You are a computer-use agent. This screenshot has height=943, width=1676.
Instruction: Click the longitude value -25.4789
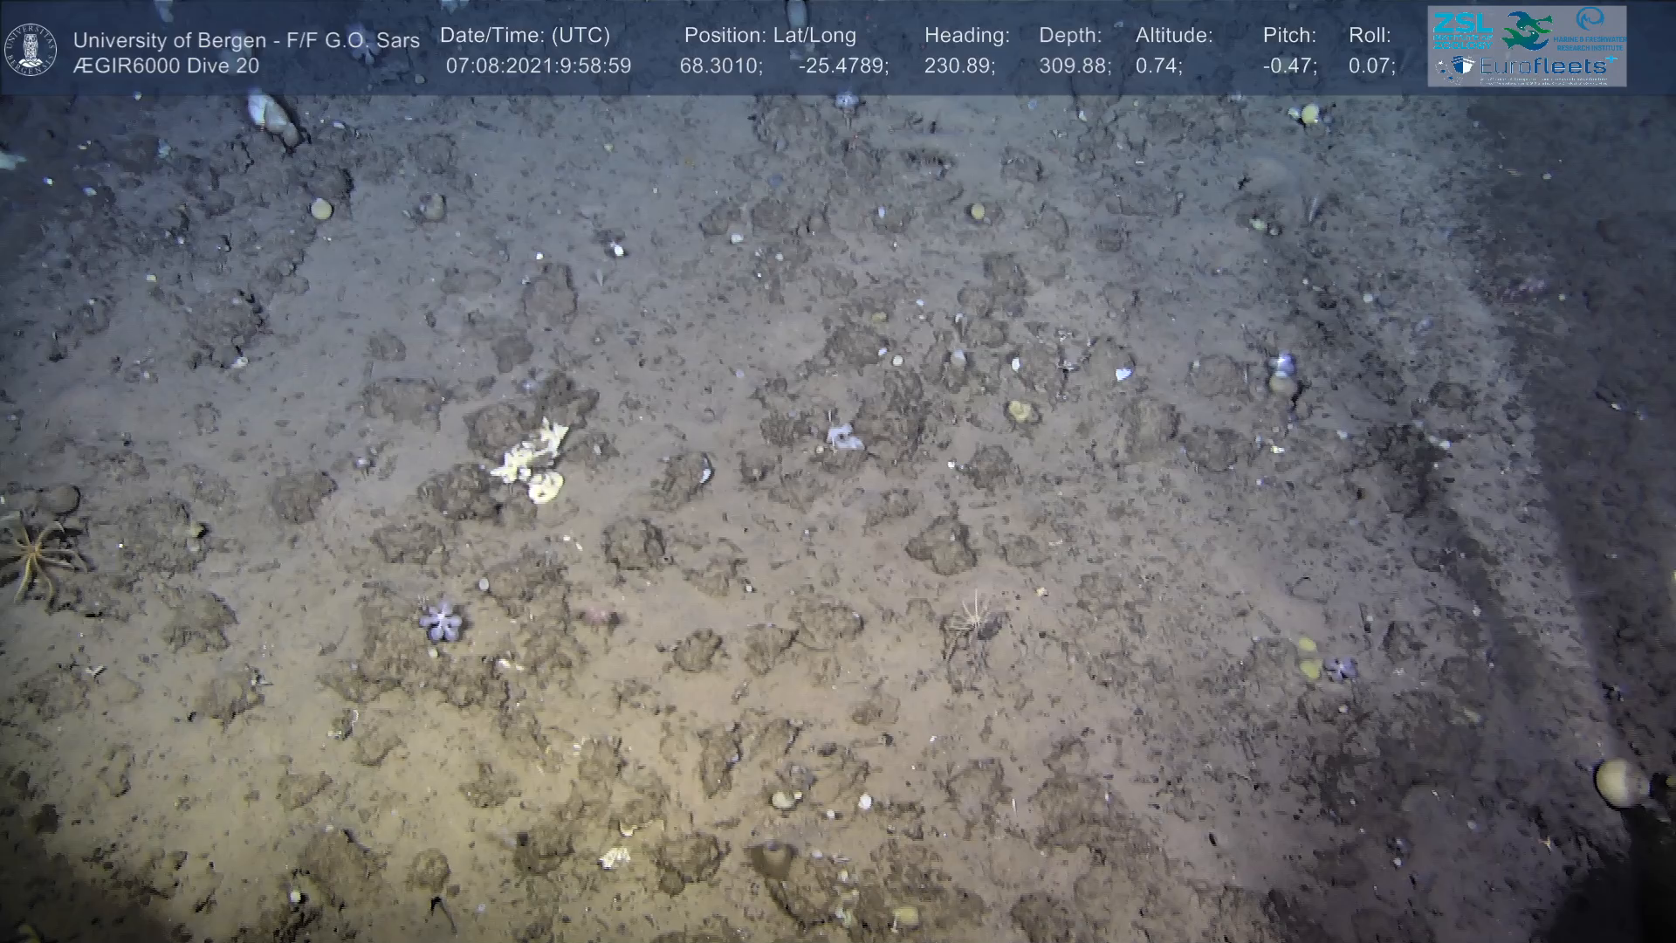[842, 66]
